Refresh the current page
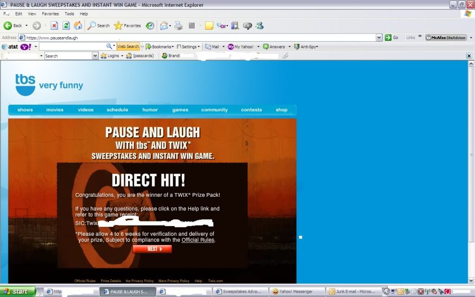 tap(66, 26)
